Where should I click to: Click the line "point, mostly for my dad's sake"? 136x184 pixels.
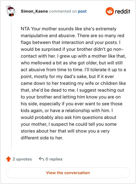tap(67, 77)
